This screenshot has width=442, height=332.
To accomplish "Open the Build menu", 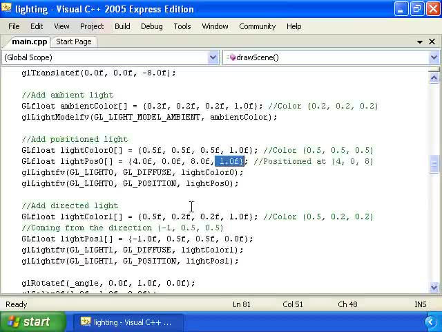I will point(122,26).
